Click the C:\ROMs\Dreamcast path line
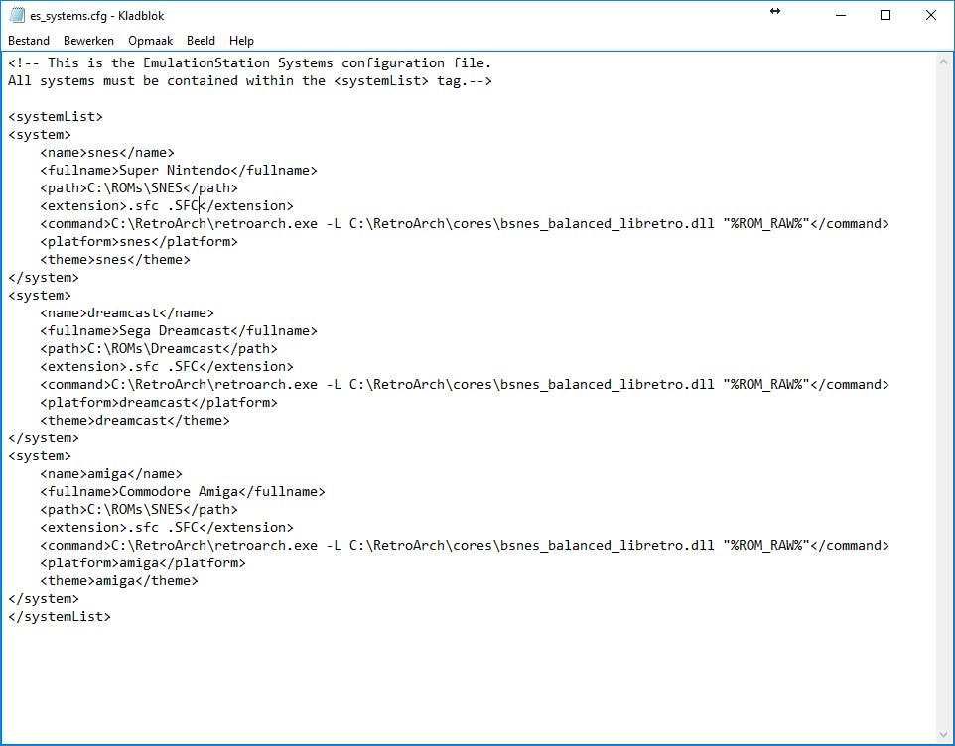Image resolution: width=955 pixels, height=746 pixels. (x=159, y=348)
